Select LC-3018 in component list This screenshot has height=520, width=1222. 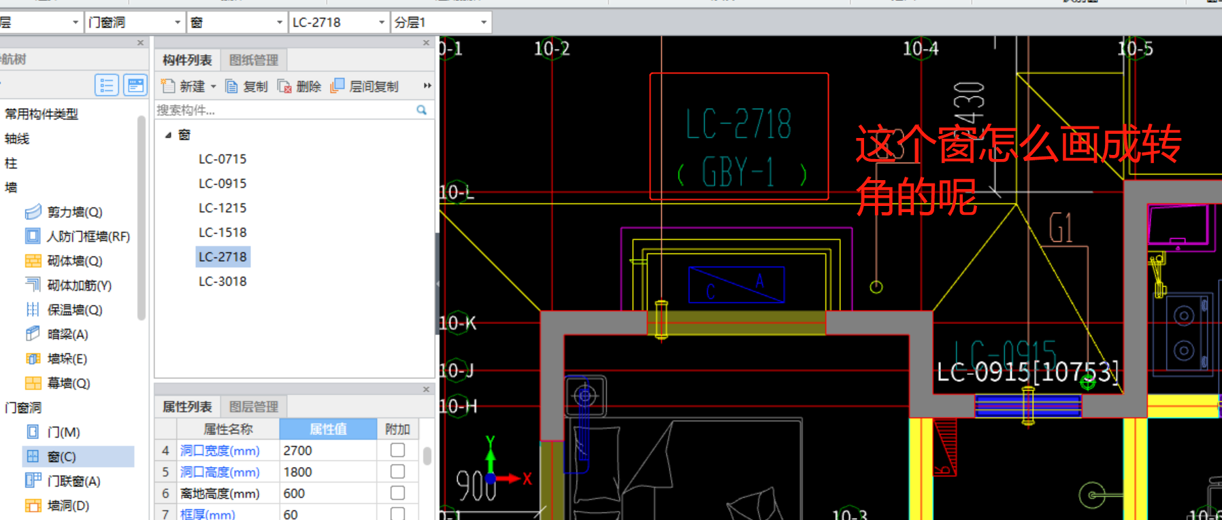pos(222,281)
